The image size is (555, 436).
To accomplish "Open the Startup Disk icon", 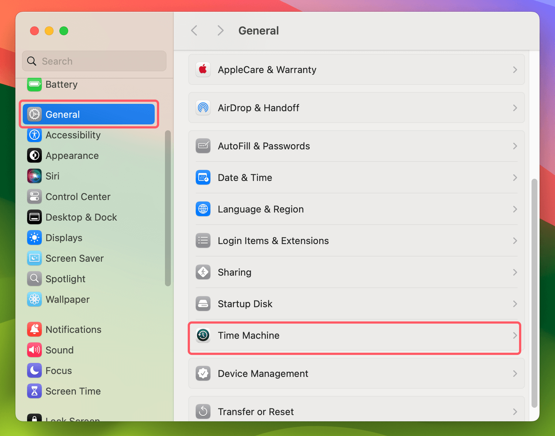I will (203, 304).
